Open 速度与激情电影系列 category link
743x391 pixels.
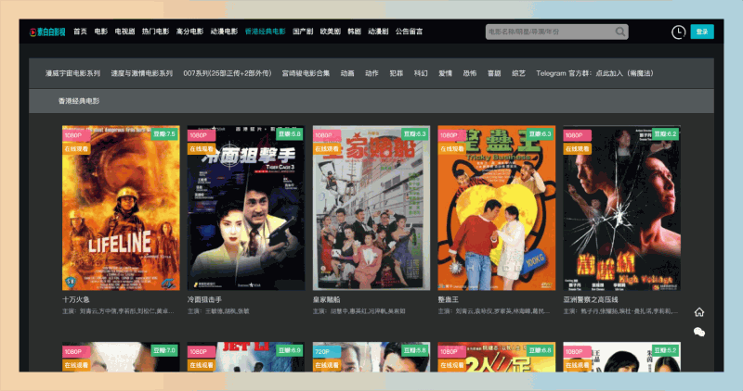(x=142, y=73)
